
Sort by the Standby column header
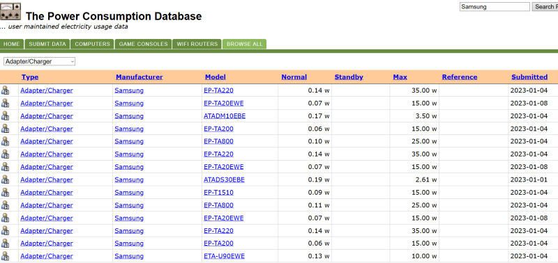click(x=349, y=77)
